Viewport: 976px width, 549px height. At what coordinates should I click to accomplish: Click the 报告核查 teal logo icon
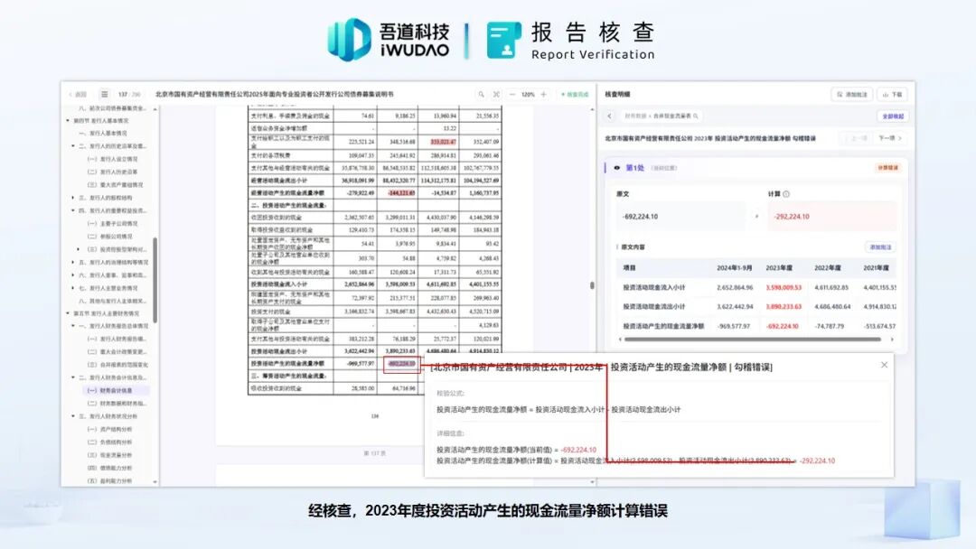(504, 41)
